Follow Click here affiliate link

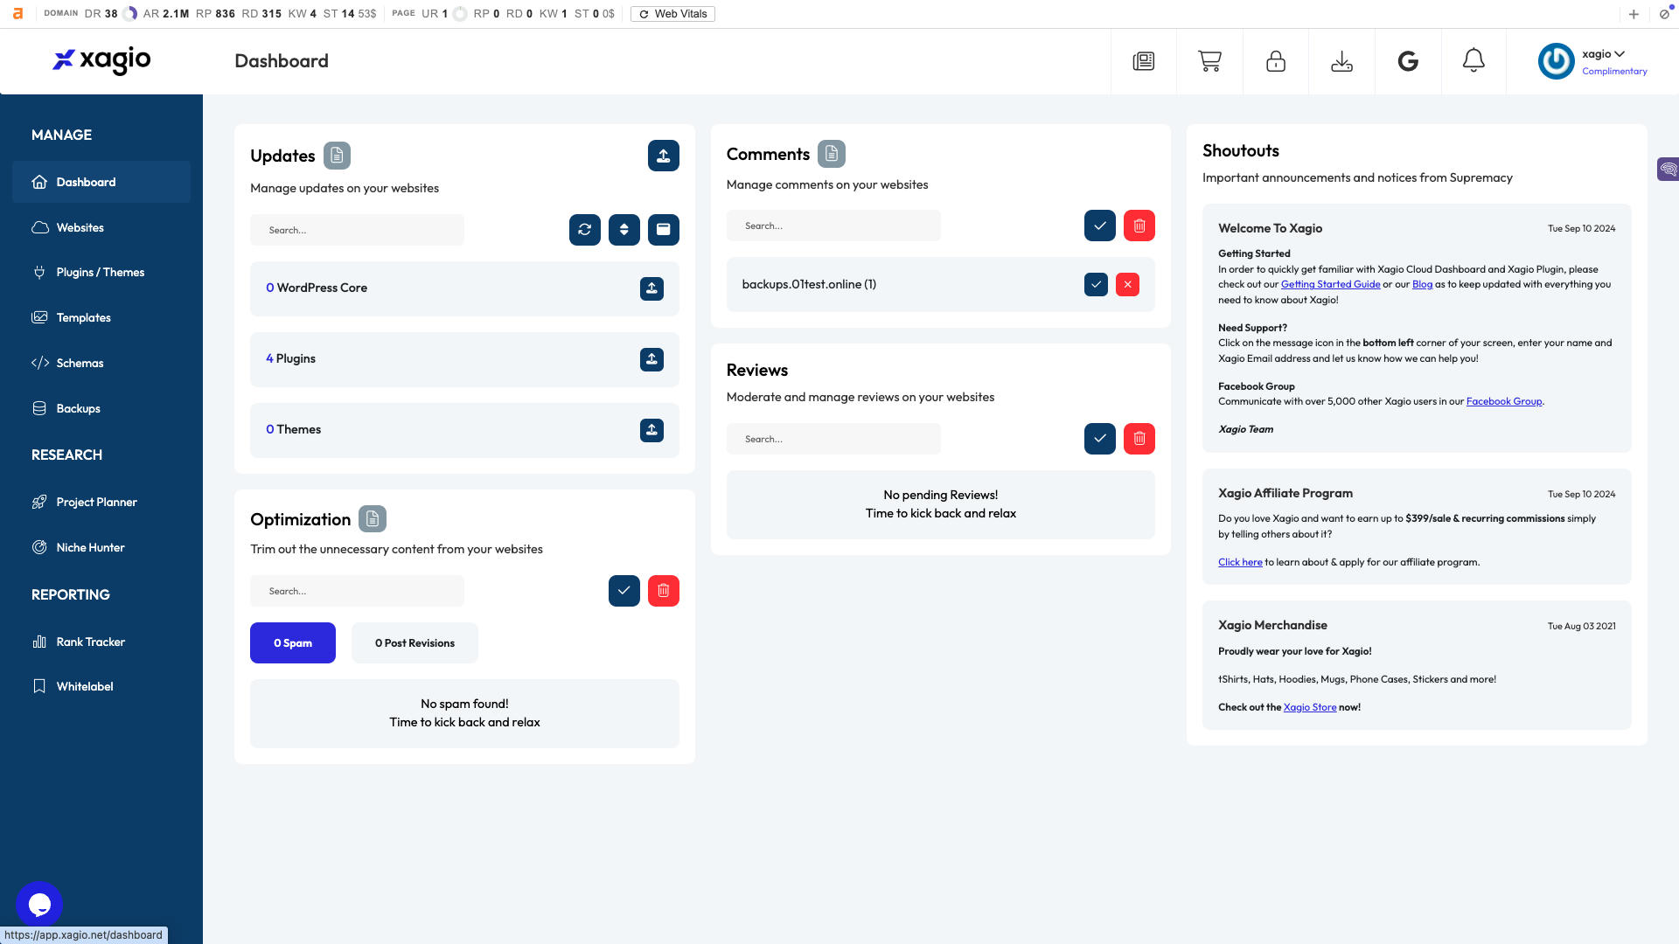(x=1240, y=562)
